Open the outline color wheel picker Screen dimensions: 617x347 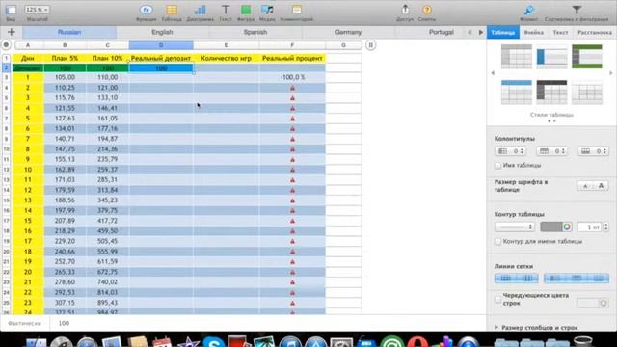point(567,227)
